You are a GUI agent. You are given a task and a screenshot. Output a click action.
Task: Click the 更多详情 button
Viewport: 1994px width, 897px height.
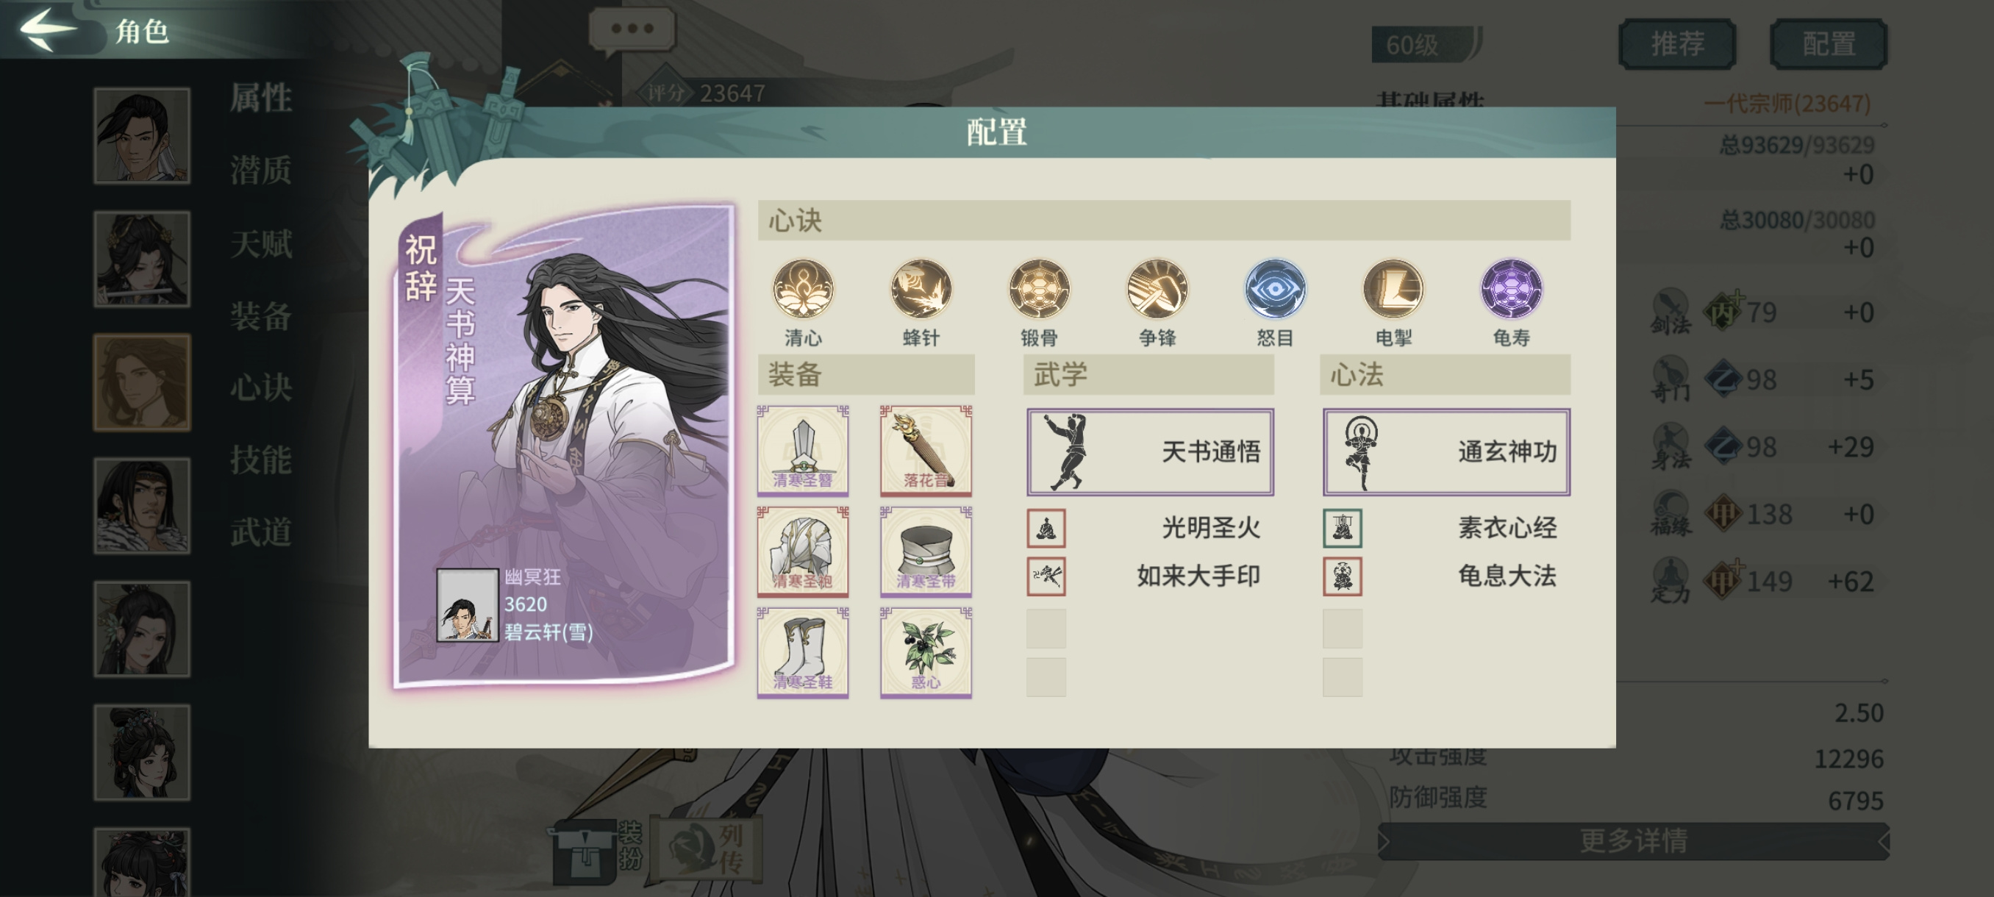pyautogui.click(x=1633, y=840)
